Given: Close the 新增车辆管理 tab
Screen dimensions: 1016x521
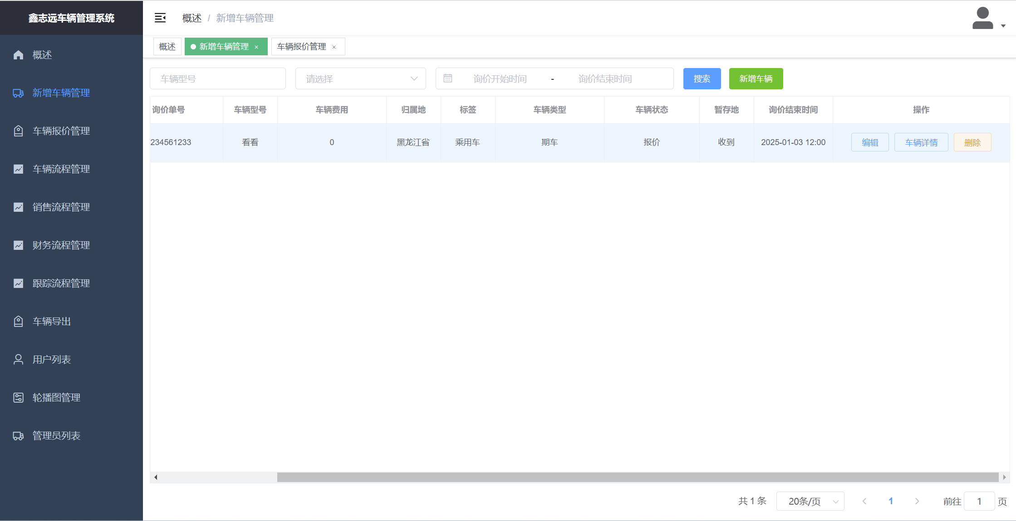Looking at the screenshot, I should (x=256, y=47).
